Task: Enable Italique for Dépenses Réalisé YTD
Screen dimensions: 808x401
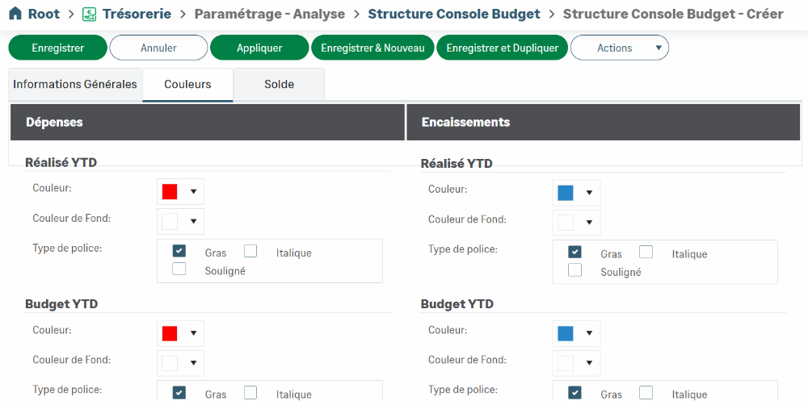Action: click(x=250, y=251)
